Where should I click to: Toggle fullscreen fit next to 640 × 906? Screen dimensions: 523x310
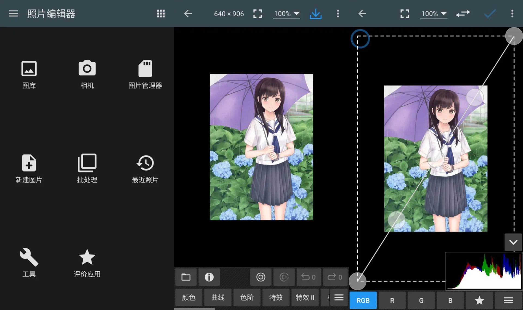click(257, 13)
